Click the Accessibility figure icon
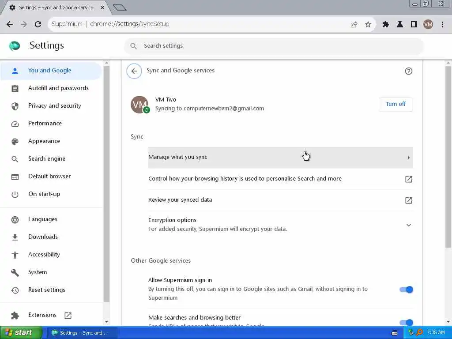452x339 pixels. [15, 255]
